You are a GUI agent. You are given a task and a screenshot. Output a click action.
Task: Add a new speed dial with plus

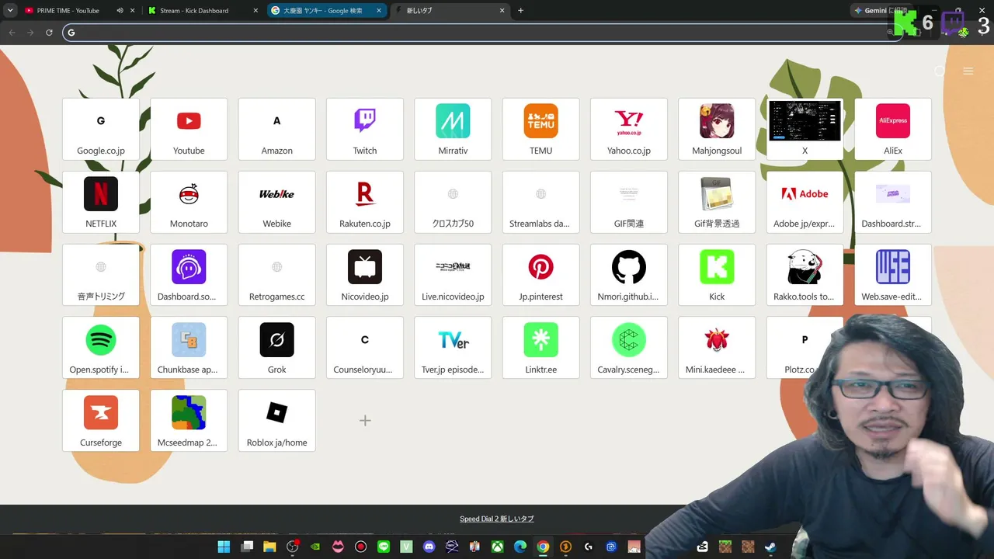[x=365, y=421]
